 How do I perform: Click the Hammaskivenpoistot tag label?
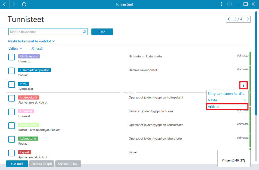pyautogui.click(x=34, y=70)
